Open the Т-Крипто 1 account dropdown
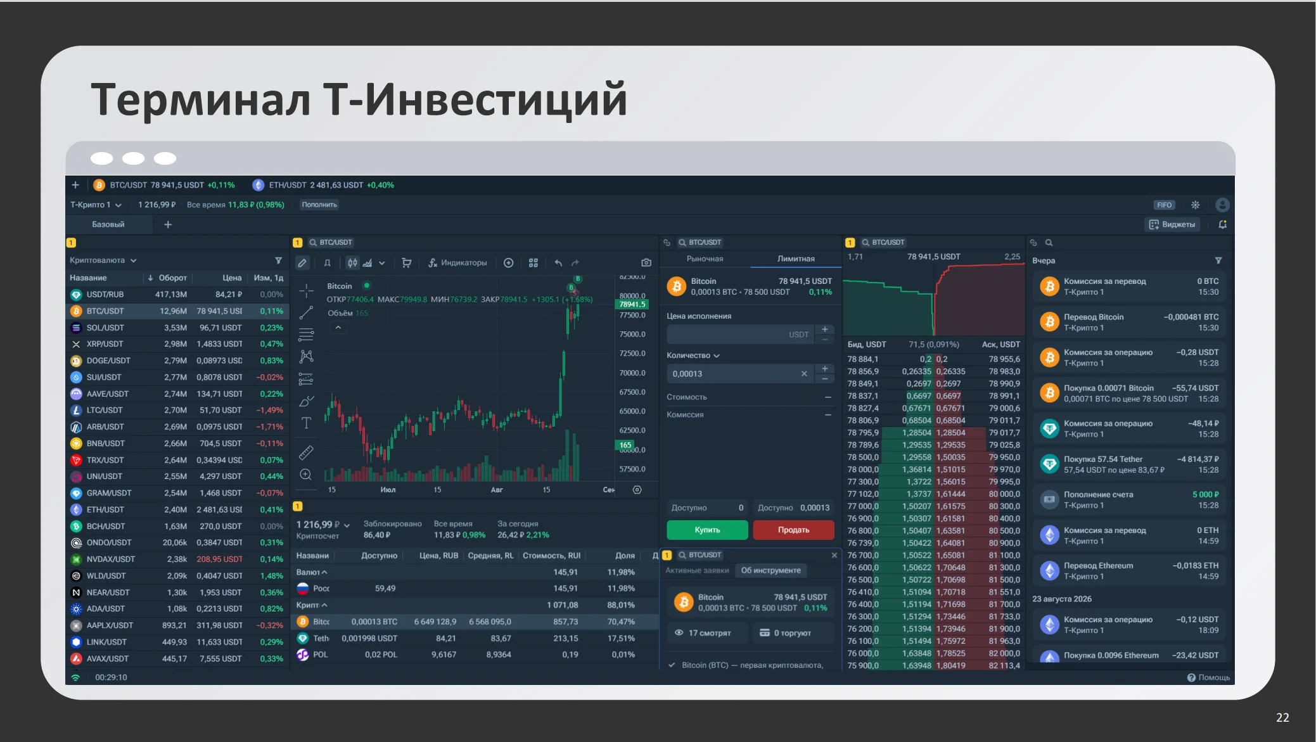Screen dimensions: 1316x742 tap(96, 205)
